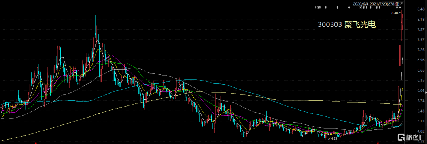This screenshot has height=144, width=427.
Task: Click the 7.57 price axis label
Action: pos(420,40)
